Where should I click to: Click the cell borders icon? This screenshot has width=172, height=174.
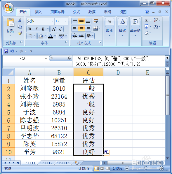[30, 36]
